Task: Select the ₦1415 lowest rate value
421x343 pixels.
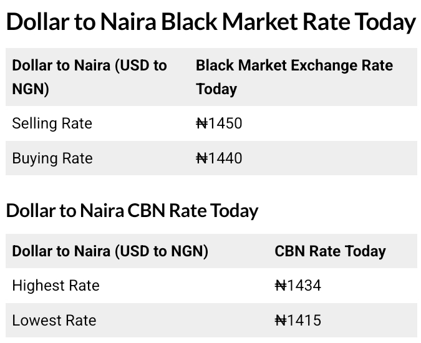Action: click(x=298, y=321)
